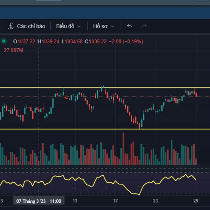Click the price change −2.00 (−0.19%)
210x210 pixels.
pyautogui.click(x=126, y=42)
